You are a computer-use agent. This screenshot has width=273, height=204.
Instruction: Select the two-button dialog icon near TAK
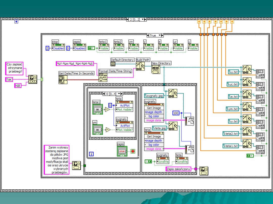[x=32, y=79]
